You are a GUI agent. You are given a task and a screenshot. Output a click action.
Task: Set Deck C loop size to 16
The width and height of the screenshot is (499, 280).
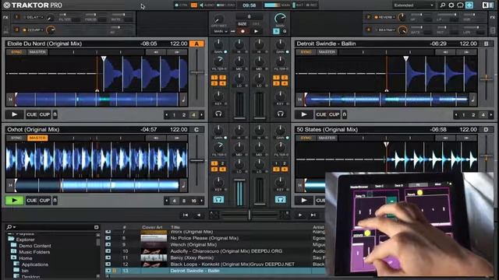coord(193,201)
